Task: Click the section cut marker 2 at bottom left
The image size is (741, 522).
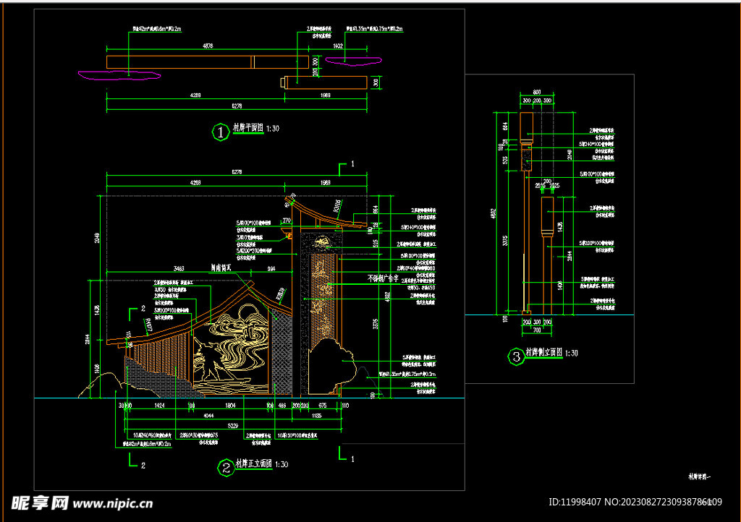Action: [x=143, y=464]
